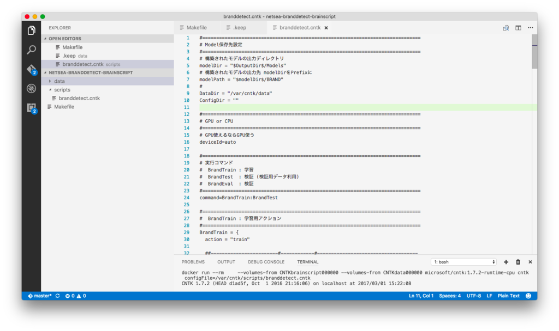Click the errors count icon in status bar
Viewport: 559px width, 331px height.
(x=70, y=296)
